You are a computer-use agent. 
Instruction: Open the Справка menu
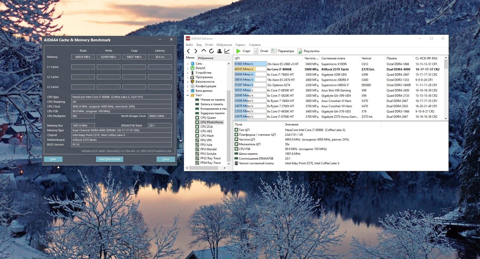(255, 45)
